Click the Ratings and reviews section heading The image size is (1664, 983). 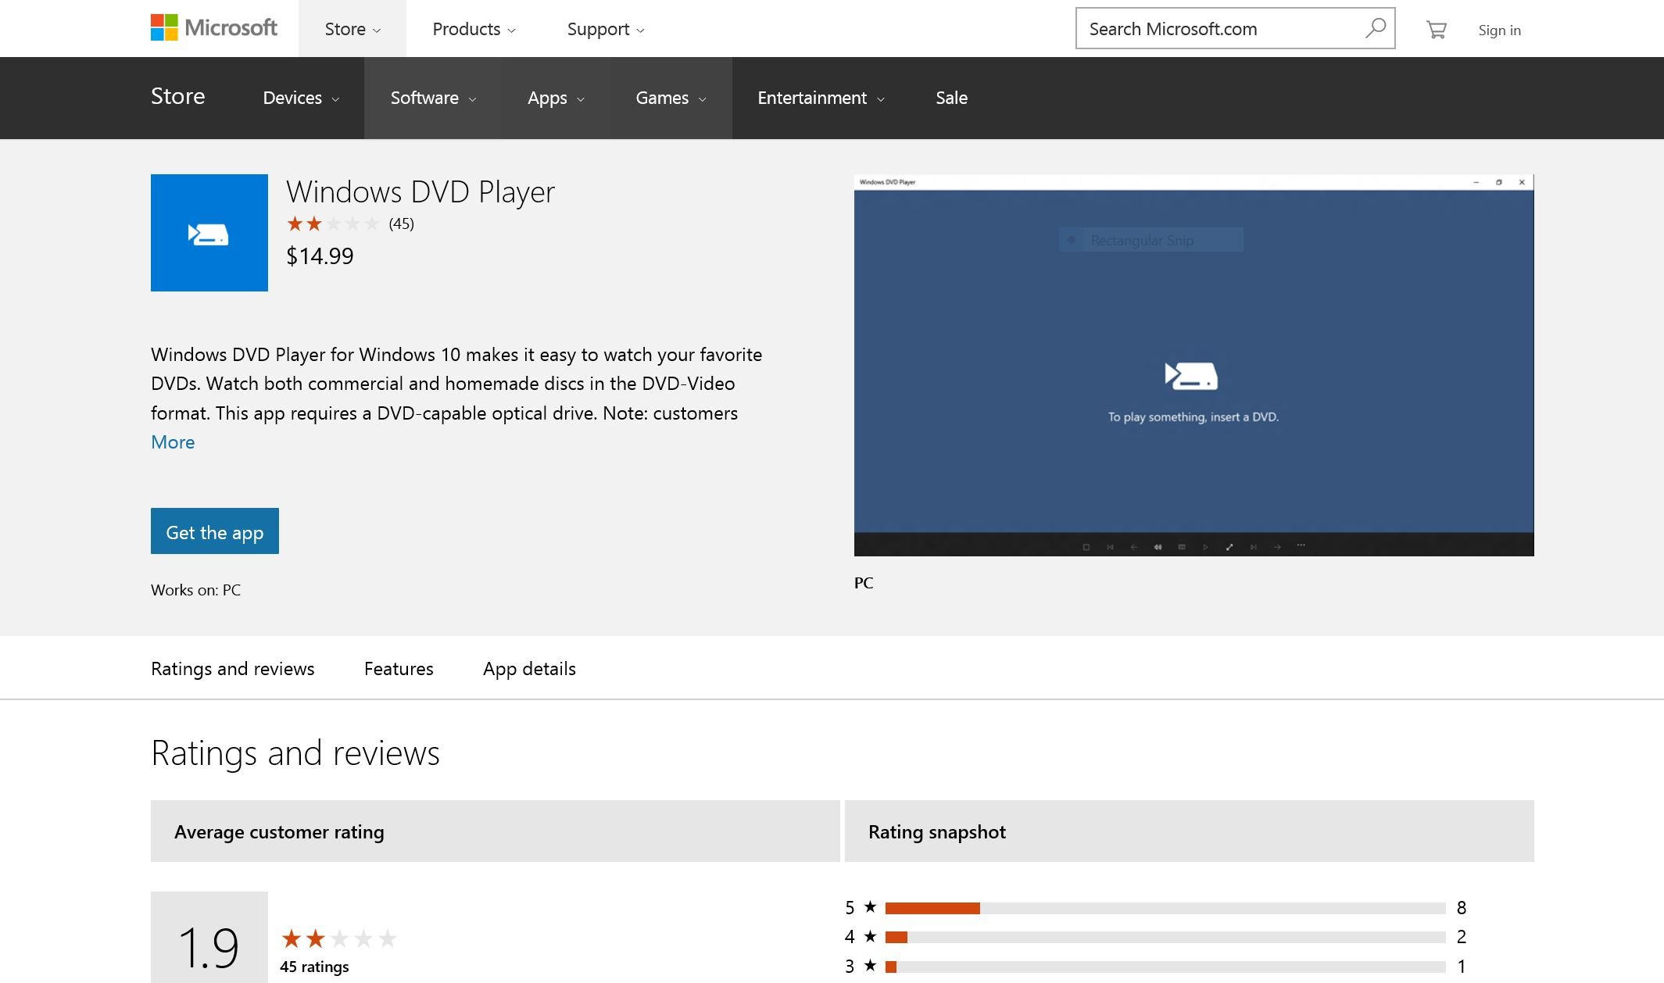[295, 752]
